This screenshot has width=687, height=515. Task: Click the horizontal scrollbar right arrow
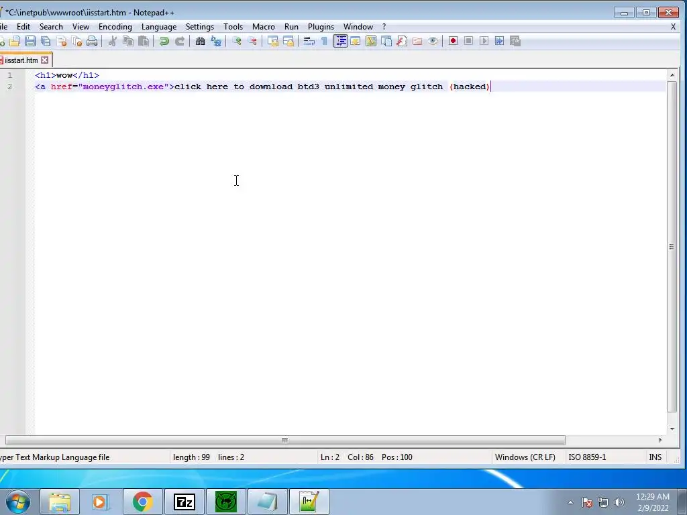[x=660, y=440]
